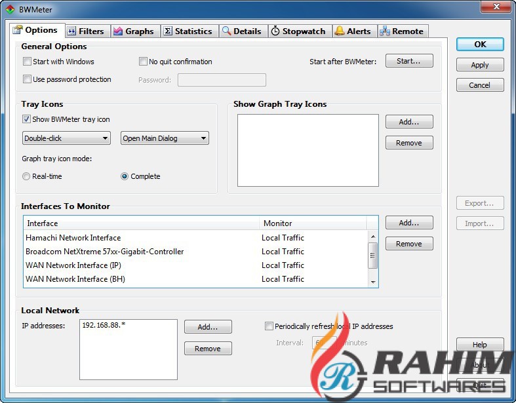Switch to the Filters tab

[88, 31]
